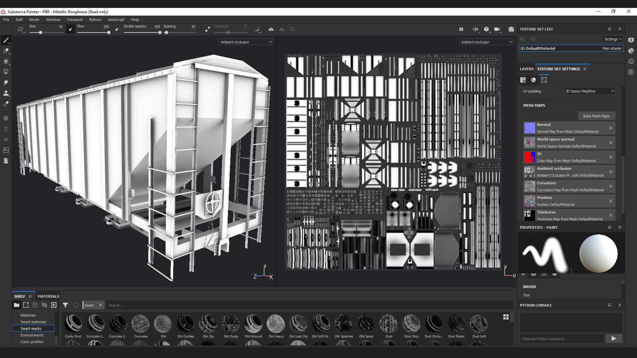Image resolution: width=637 pixels, height=358 pixels.
Task: Open the Viewport menu
Action: click(75, 20)
